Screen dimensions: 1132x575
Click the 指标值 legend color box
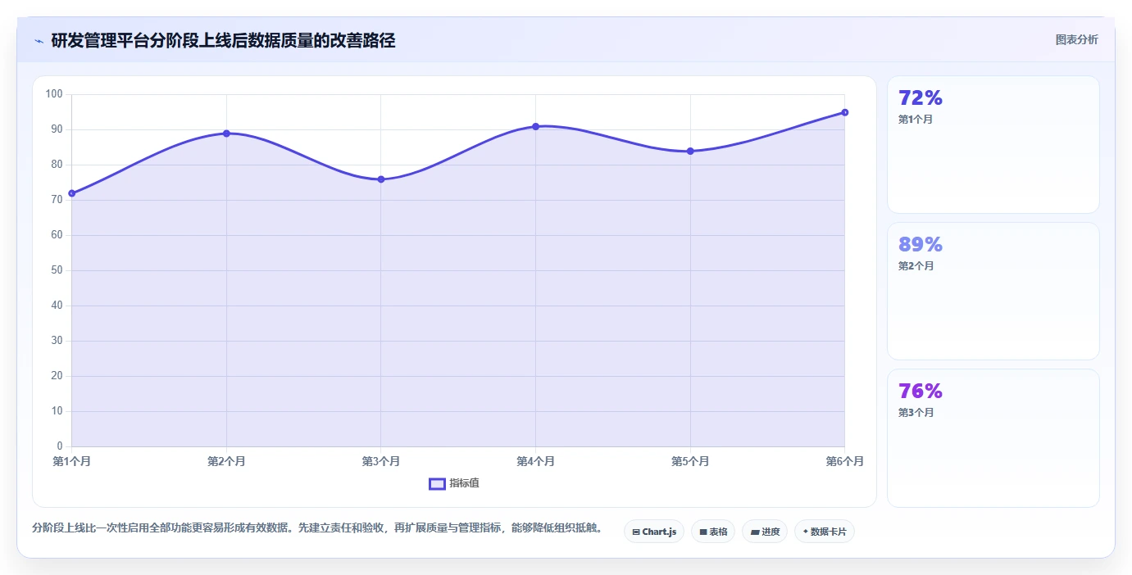(x=437, y=483)
